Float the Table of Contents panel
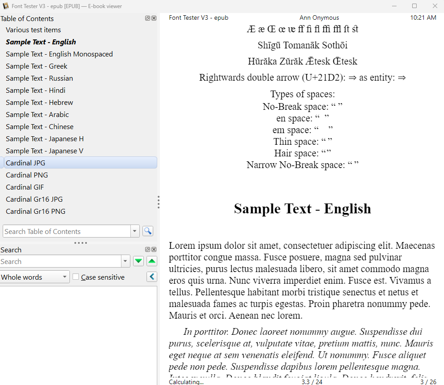The height and width of the screenshot is (385, 444). coord(147,18)
